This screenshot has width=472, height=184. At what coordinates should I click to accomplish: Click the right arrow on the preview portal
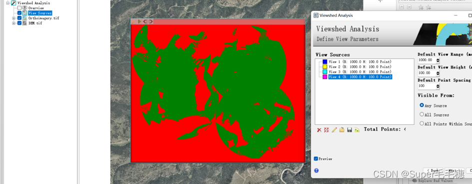click(x=151, y=21)
